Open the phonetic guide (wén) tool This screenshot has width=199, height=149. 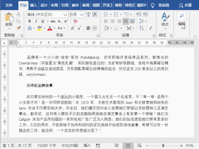coord(88,14)
